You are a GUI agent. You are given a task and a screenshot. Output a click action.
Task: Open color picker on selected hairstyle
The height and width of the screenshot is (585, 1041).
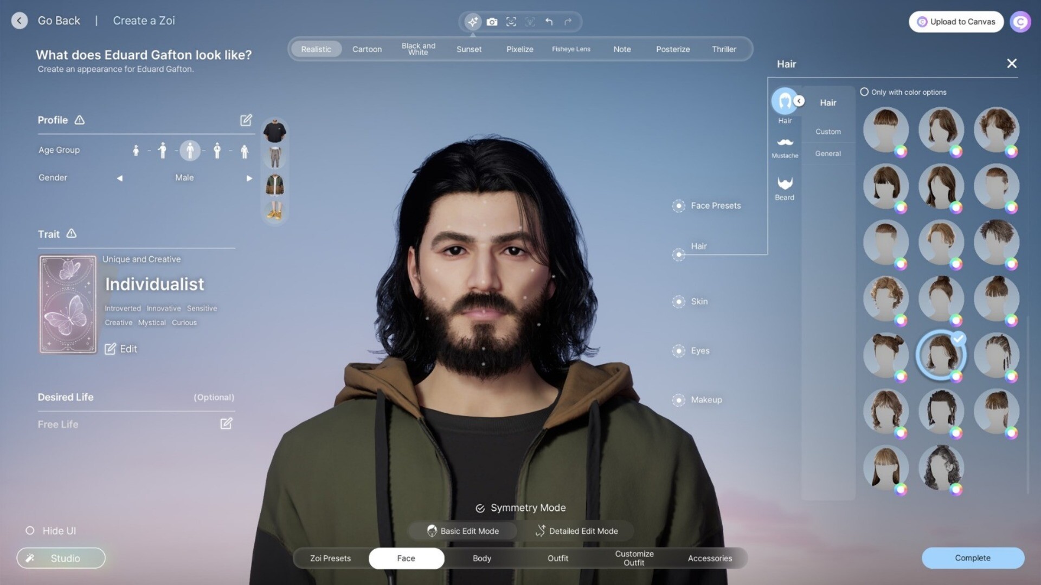[956, 376]
